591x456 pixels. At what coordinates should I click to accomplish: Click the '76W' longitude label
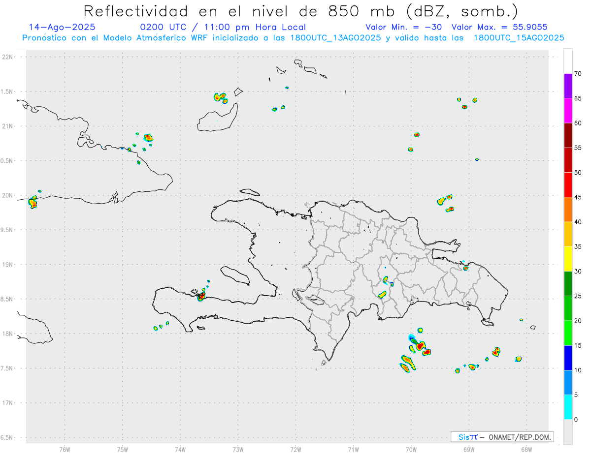point(65,450)
